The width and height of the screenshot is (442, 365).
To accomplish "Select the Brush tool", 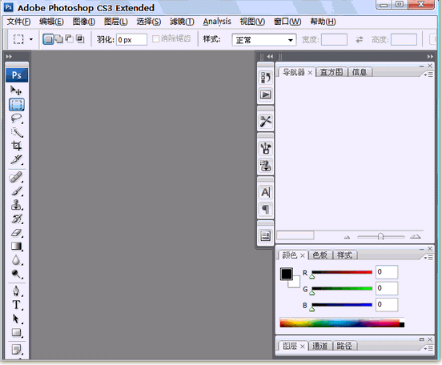I will [x=16, y=191].
